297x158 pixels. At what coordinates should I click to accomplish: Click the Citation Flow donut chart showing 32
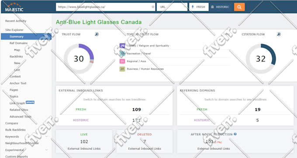261,59
